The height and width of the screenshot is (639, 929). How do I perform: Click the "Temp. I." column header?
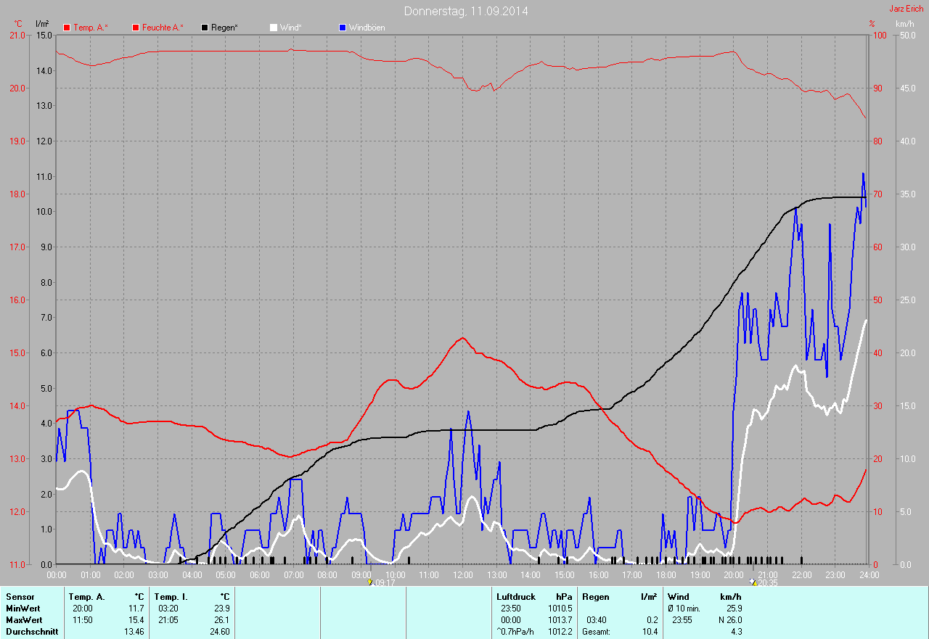(x=171, y=596)
